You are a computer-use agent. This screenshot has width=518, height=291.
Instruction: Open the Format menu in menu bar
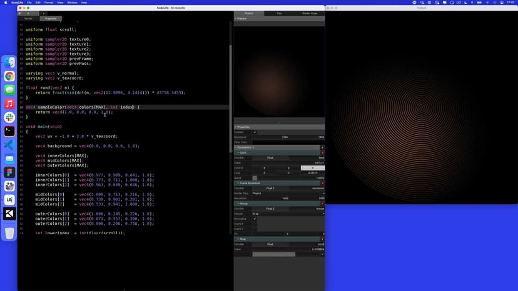[x=49, y=2]
